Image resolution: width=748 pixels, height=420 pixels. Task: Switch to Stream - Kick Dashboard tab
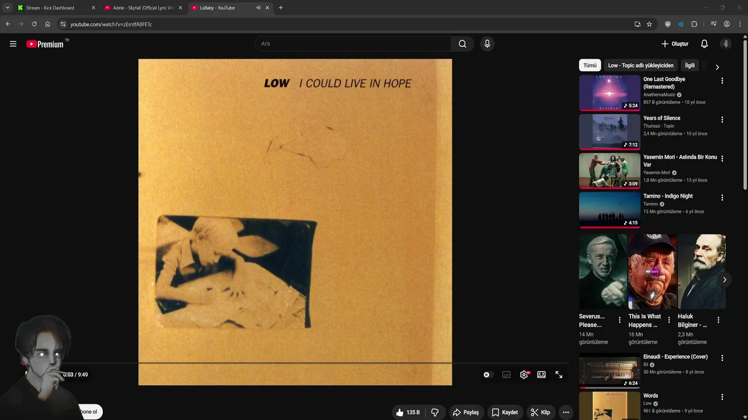(56, 8)
